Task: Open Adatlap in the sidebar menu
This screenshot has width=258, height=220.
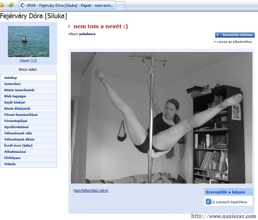Action: click(29, 78)
